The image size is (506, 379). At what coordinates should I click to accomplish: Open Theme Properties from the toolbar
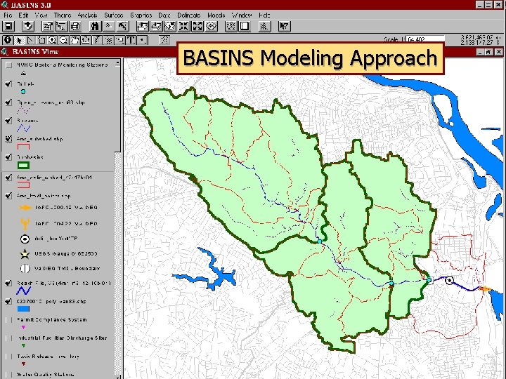click(48, 26)
